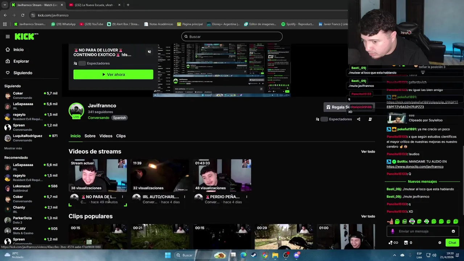Open LuquitaRodriguez channel in Siguiendo list
Image resolution: width=464 pixels, height=261 pixels.
click(31, 138)
